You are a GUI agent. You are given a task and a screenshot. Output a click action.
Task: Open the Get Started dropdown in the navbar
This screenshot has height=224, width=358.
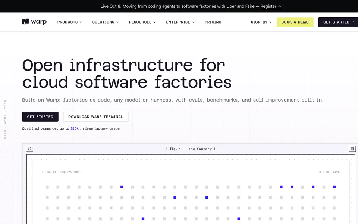[338, 22]
